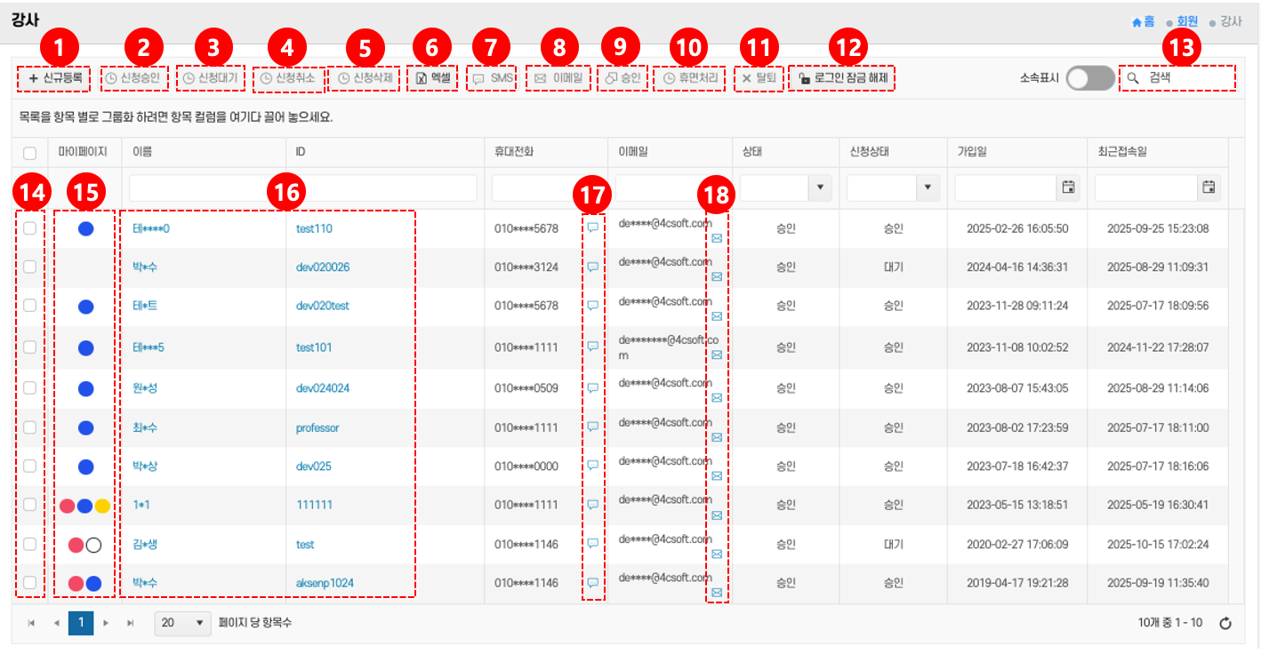Toggle the 소속표시 switch
1261x654 pixels.
point(1090,78)
